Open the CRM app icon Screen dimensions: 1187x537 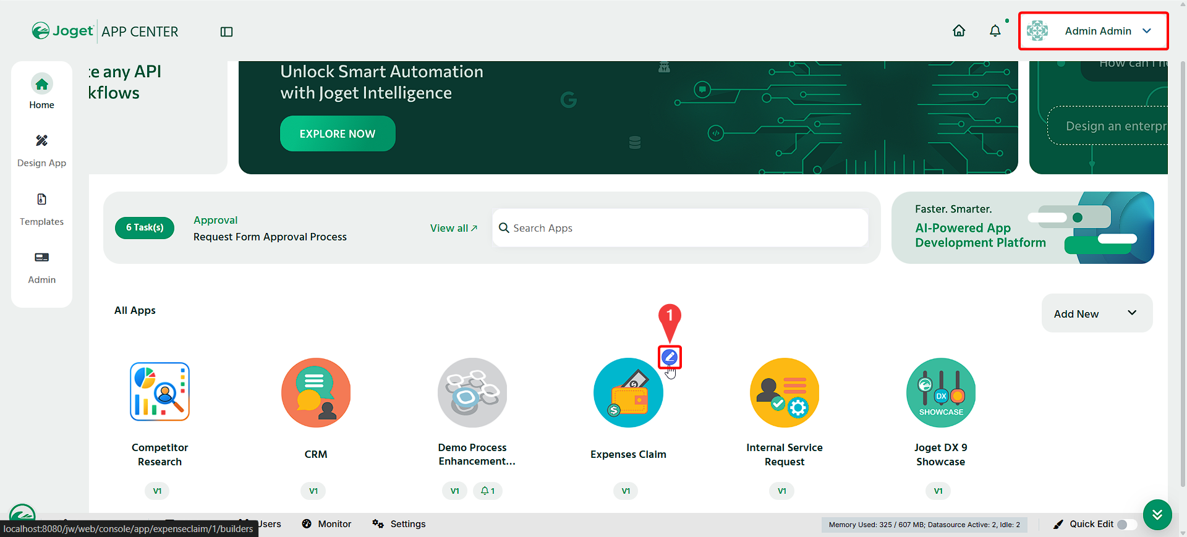[x=316, y=392]
